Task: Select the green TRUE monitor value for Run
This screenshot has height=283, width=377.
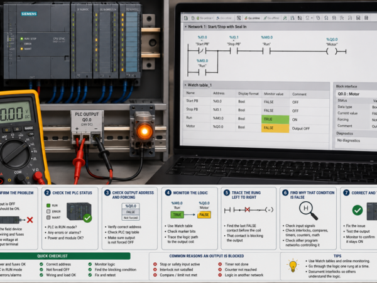Action: 275,119
